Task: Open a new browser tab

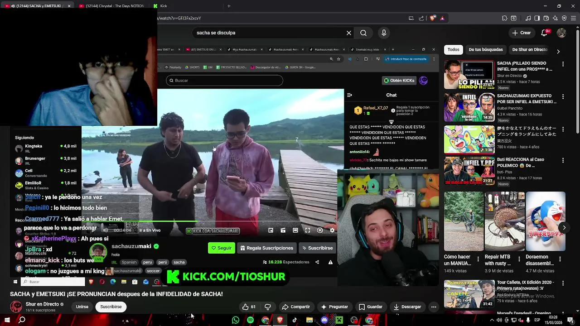Action: [x=229, y=6]
